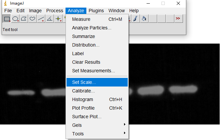
Task: Open the Process menu
Action: tap(55, 11)
